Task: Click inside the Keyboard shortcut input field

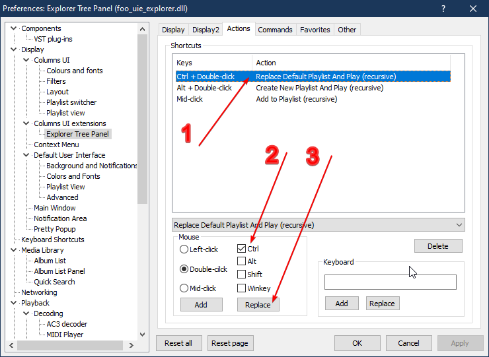Action: [390, 282]
